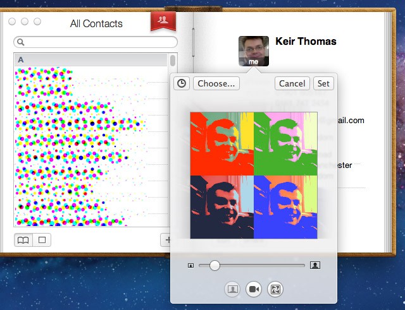Image resolution: width=405 pixels, height=310 pixels.
Task: Click the photo zoom slider knob
Action: click(215, 265)
